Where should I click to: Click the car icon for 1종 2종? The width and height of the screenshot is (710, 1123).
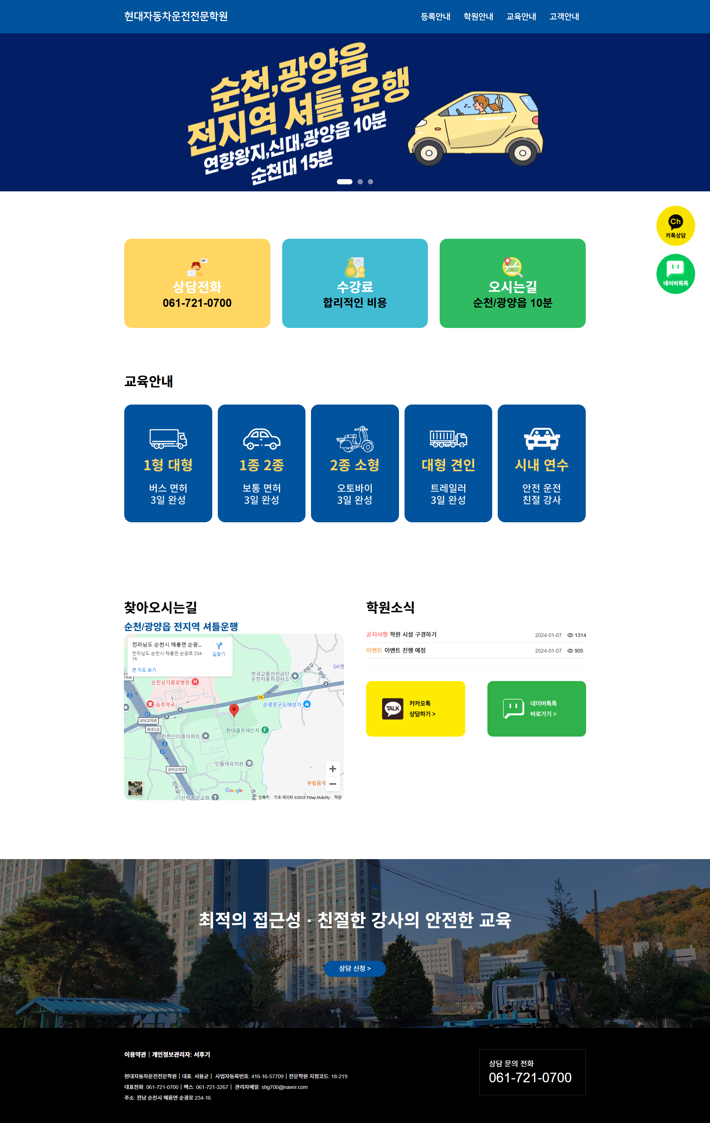(261, 438)
